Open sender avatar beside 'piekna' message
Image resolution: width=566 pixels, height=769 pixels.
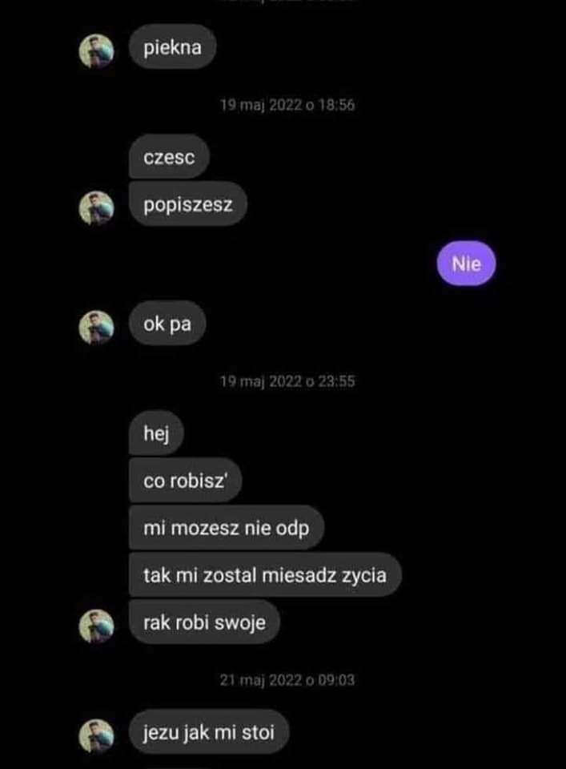pos(97,51)
